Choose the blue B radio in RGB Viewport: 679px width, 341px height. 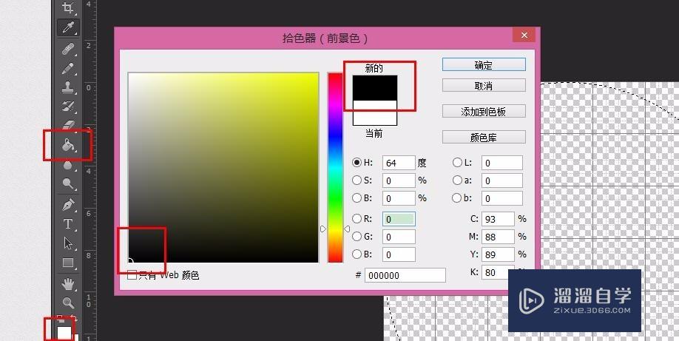coord(357,254)
